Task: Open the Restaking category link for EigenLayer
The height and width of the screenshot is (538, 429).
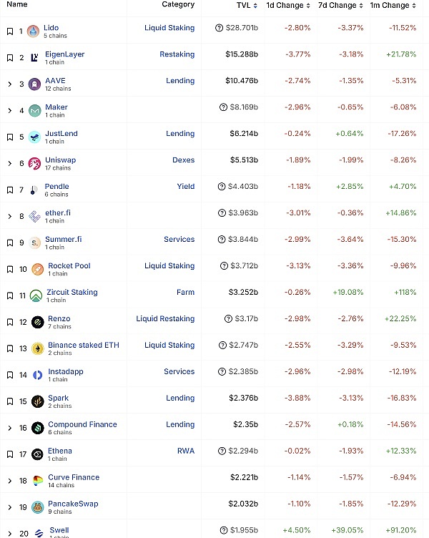Action: [x=177, y=54]
